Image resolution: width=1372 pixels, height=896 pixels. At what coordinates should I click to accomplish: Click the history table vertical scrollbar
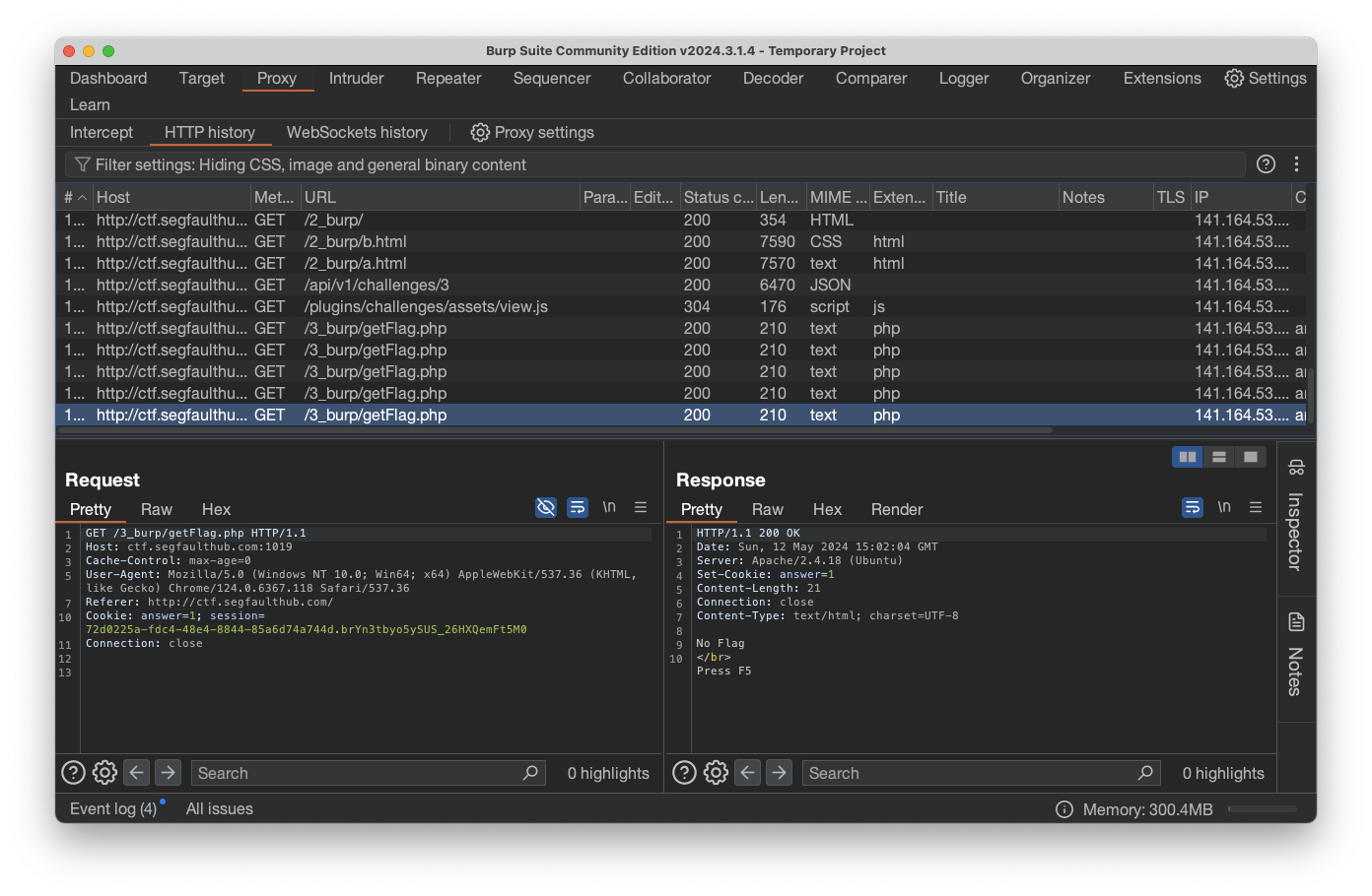[1311, 396]
